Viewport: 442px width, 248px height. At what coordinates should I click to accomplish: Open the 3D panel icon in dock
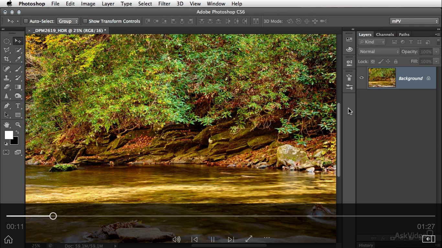point(349,63)
